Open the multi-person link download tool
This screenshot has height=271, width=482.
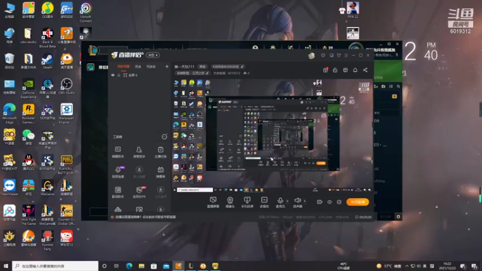[x=139, y=172]
